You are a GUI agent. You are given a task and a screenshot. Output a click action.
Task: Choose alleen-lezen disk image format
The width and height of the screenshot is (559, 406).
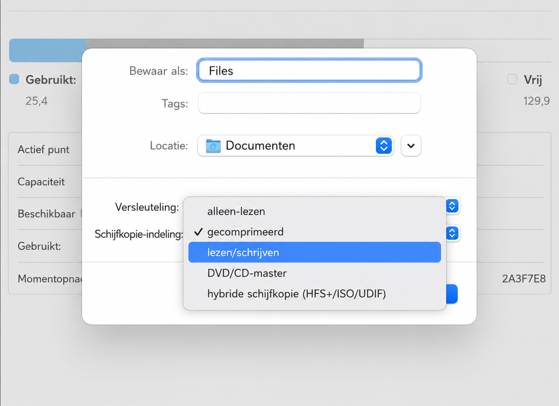coord(315,211)
